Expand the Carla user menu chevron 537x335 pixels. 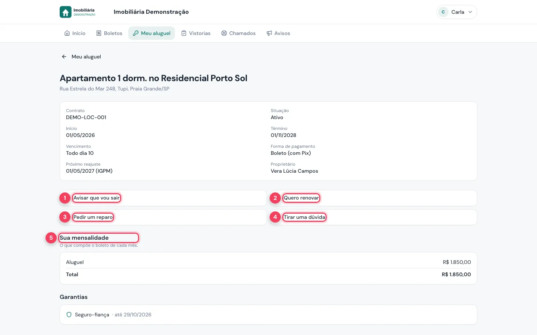tap(470, 12)
